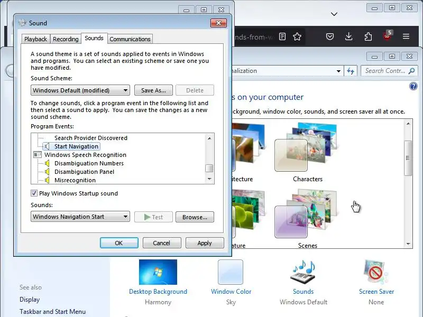
Task: Select the Misrecognition event
Action: tap(75, 180)
